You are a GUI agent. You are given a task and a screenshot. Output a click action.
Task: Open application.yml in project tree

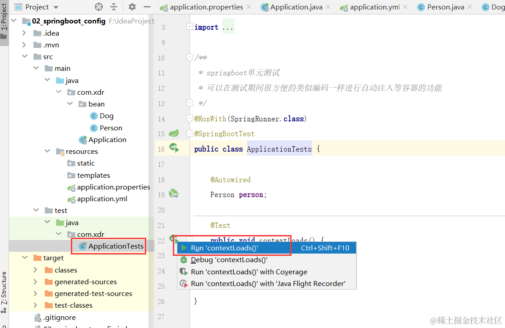click(x=97, y=199)
